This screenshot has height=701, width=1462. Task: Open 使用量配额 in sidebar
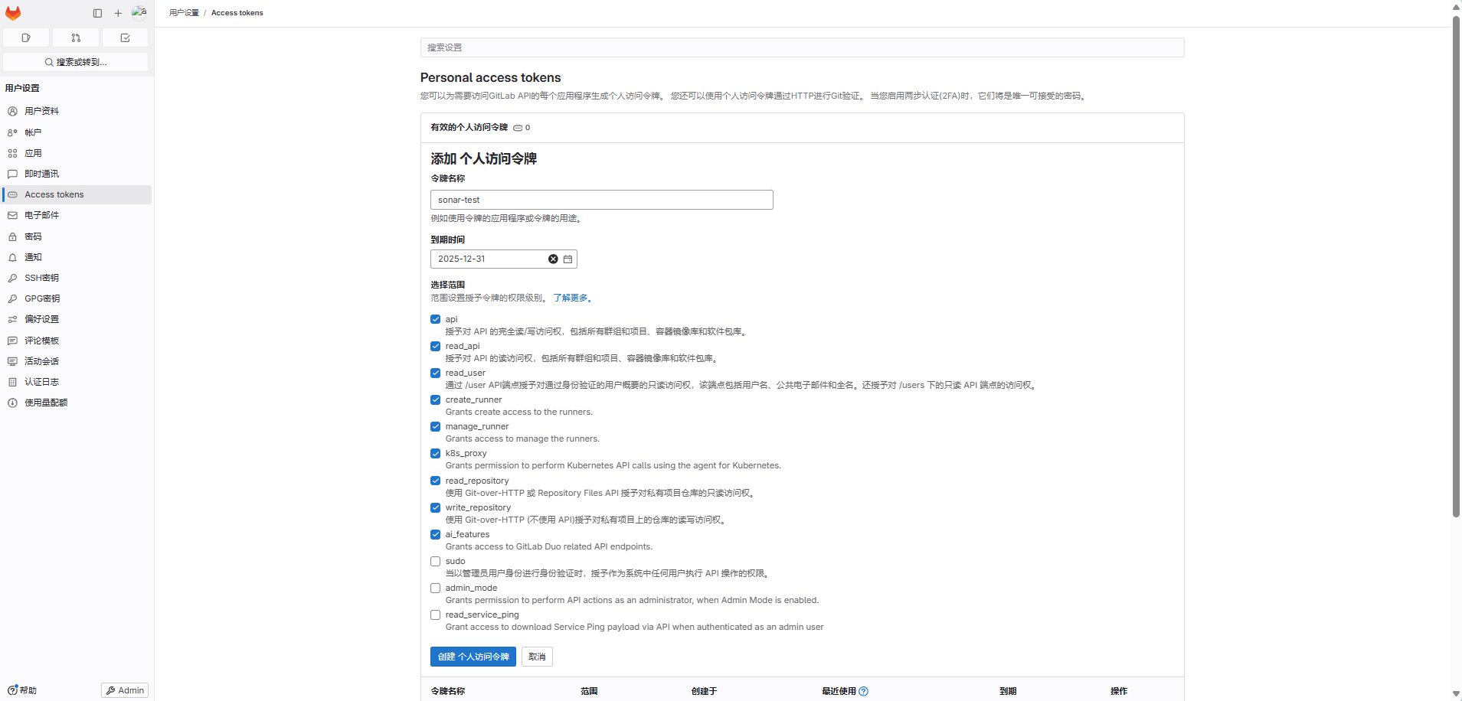point(77,403)
